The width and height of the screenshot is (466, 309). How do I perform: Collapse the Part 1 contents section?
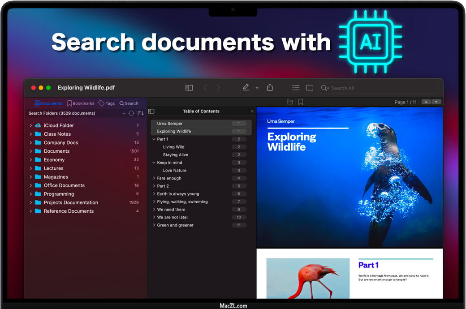pyautogui.click(x=154, y=139)
